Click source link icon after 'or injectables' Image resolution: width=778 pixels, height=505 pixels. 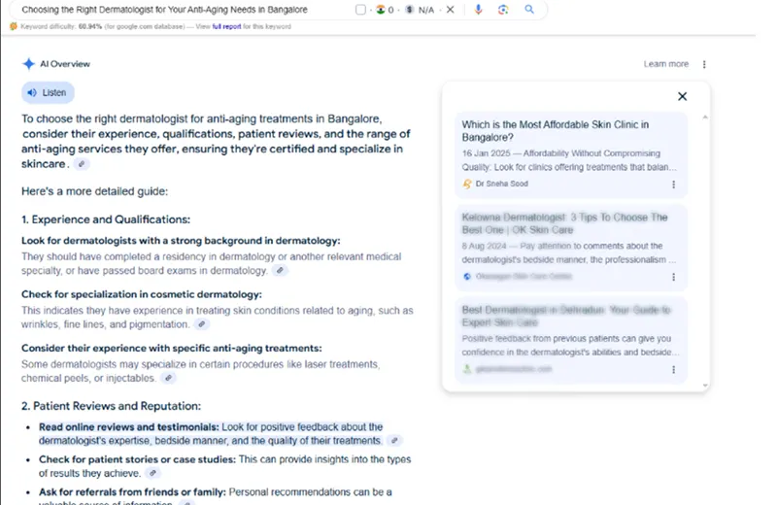tap(167, 378)
